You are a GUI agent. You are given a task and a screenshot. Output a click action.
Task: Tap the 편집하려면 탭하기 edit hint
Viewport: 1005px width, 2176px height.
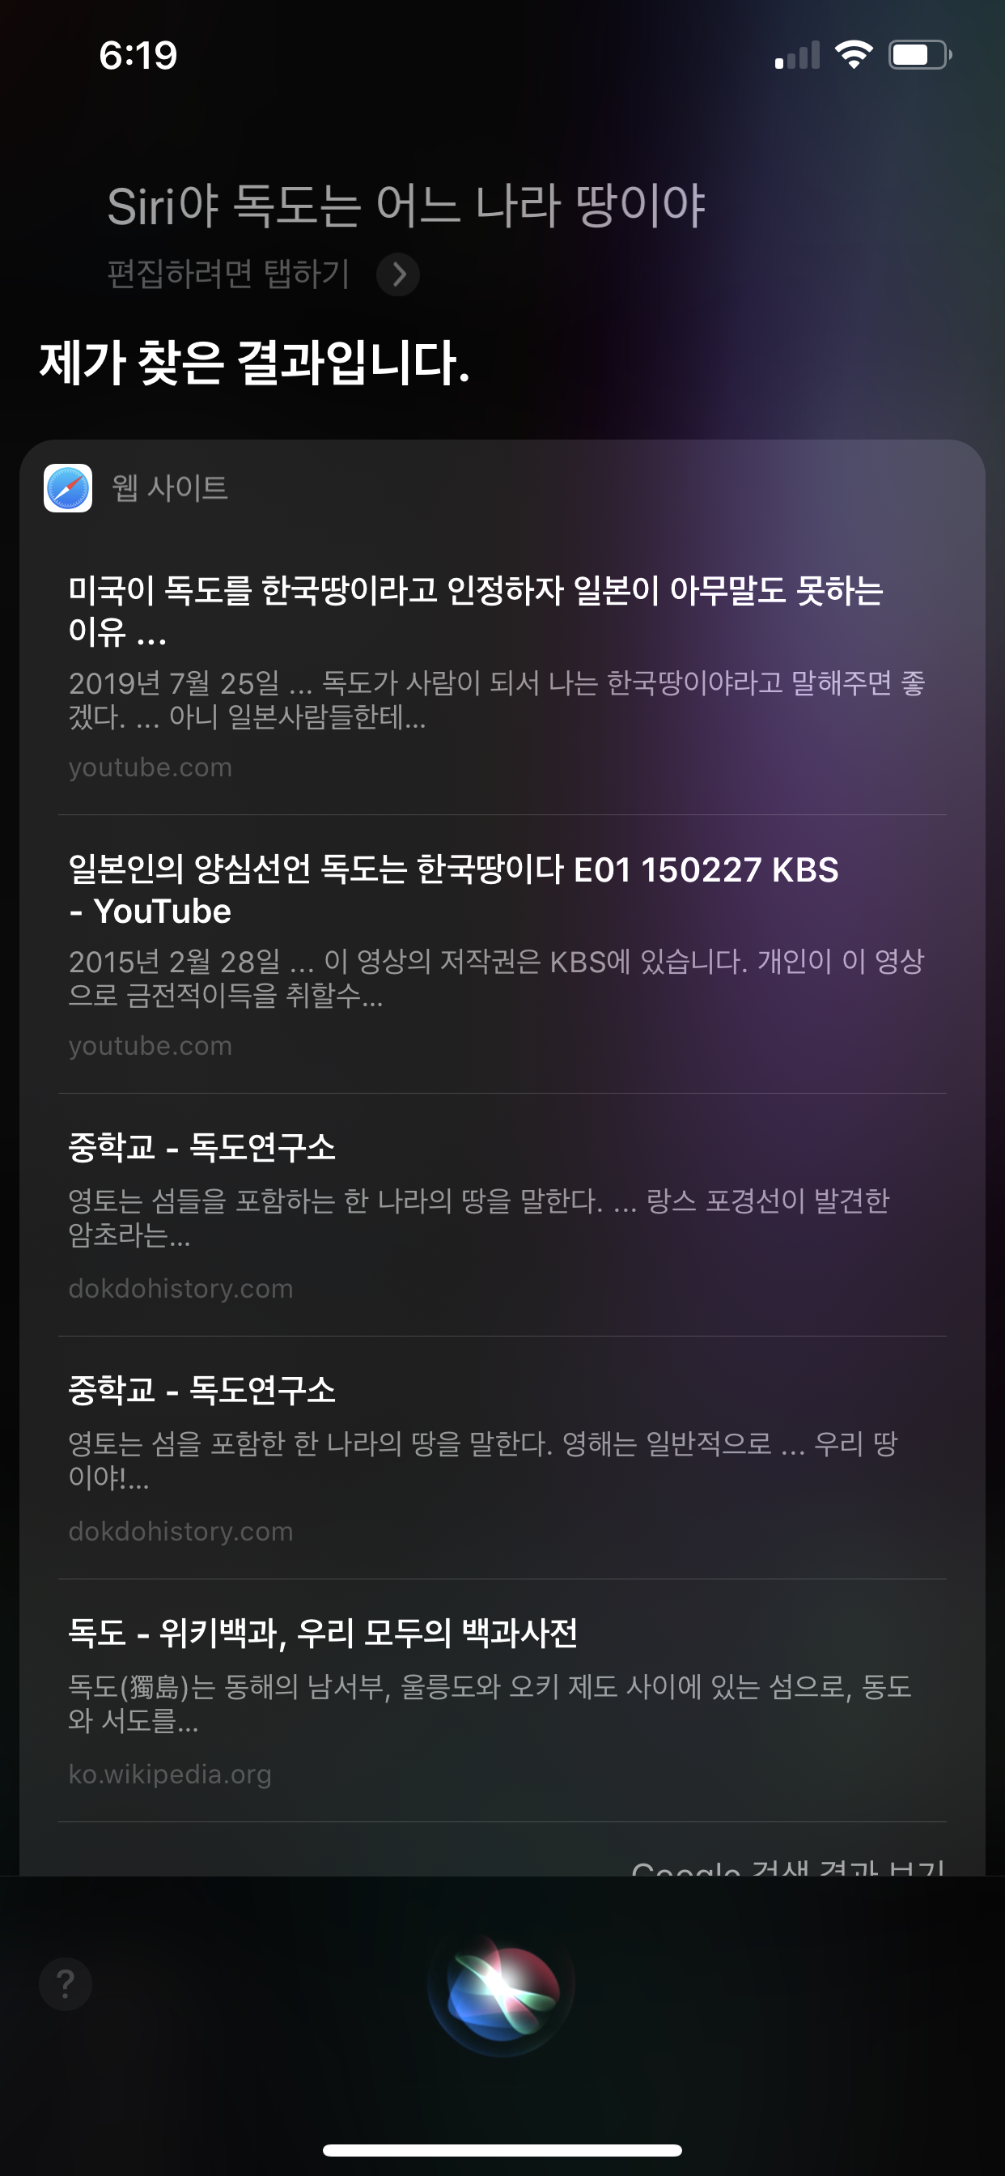(228, 274)
